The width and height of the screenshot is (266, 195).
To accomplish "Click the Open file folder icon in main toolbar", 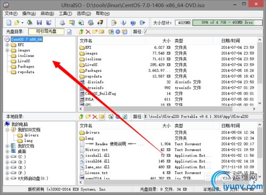I will click(x=16, y=22).
